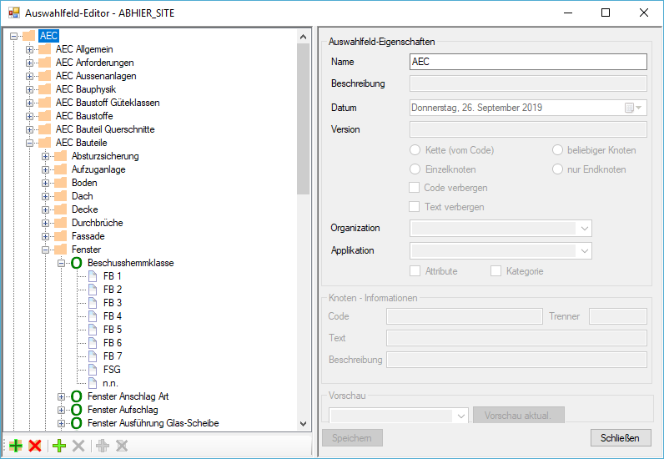Click the app icon in the title bar
This screenshot has height=459, width=664.
(x=14, y=13)
